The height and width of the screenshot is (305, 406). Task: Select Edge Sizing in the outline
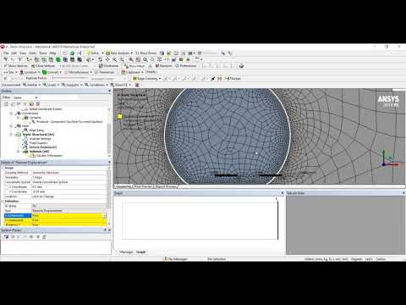[x=36, y=130]
